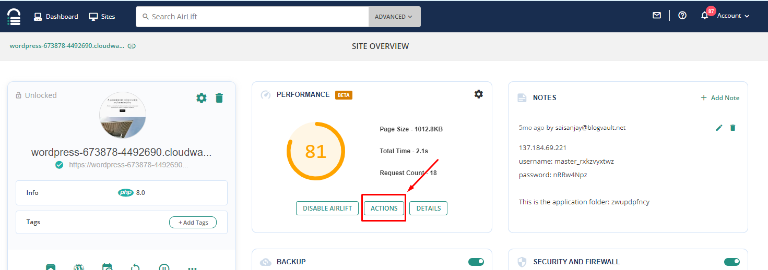Click the Info row label
Image resolution: width=768 pixels, height=270 pixels.
tap(32, 193)
